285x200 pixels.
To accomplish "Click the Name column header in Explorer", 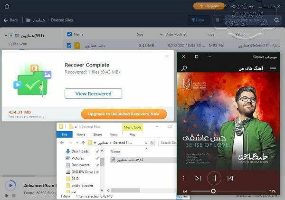I will [x=115, y=152].
